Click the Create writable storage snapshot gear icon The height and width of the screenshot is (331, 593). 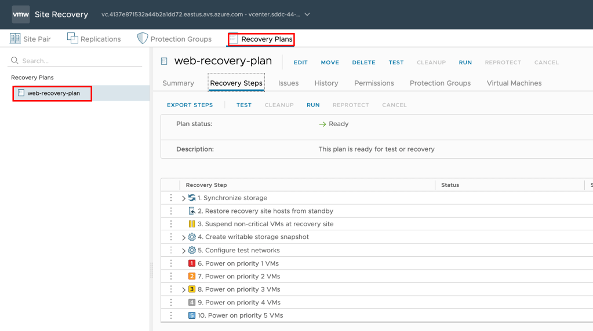point(192,237)
